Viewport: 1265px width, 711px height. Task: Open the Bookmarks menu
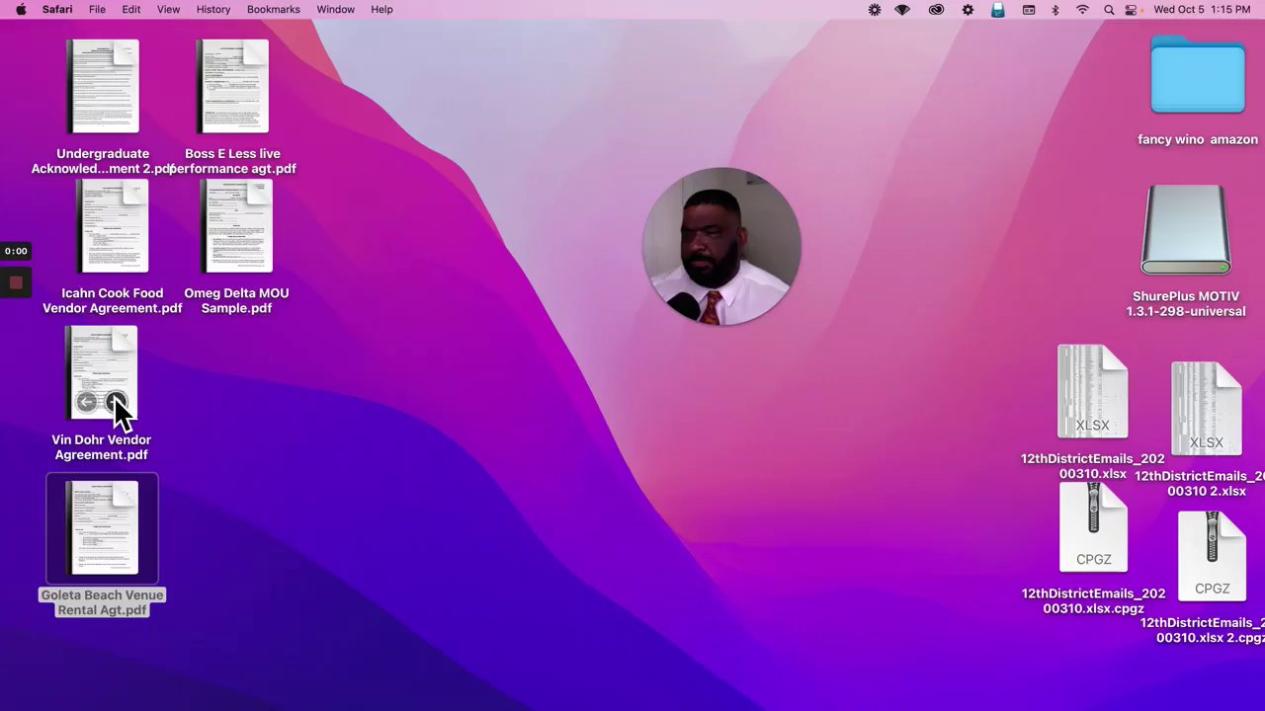point(274,10)
